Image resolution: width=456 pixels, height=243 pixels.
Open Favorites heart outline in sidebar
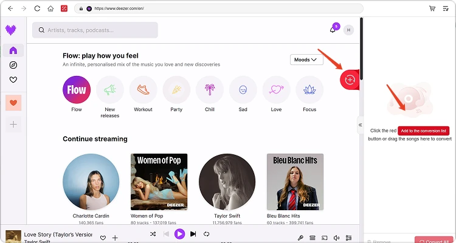13,80
